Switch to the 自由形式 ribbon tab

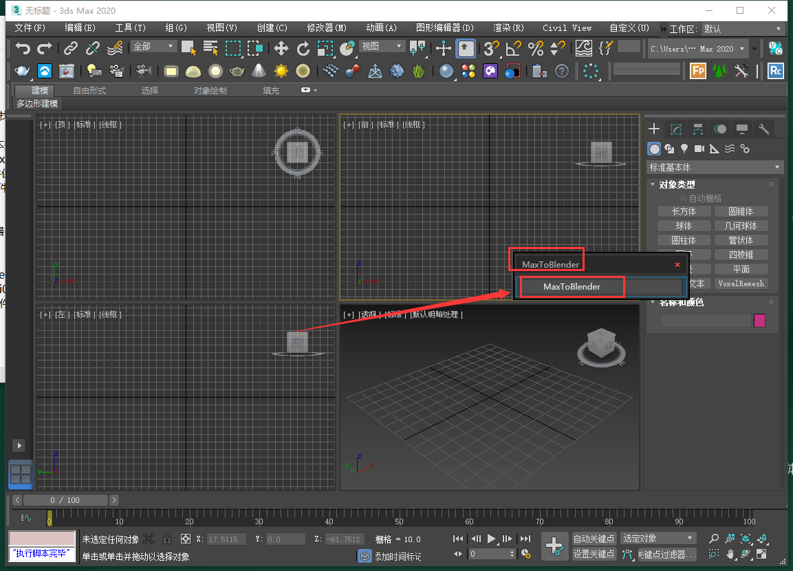[89, 91]
